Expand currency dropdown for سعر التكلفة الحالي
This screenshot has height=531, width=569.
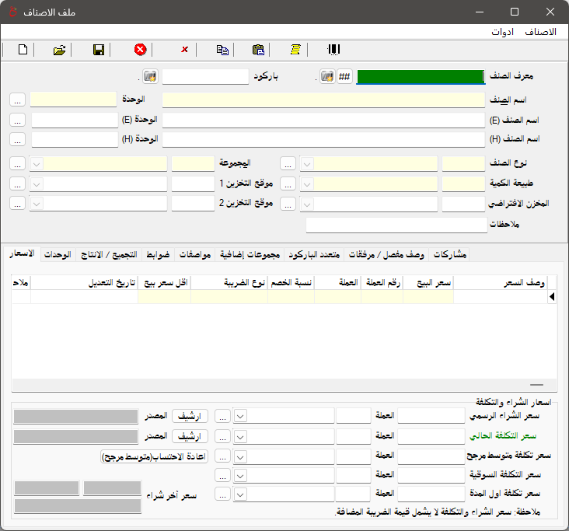[x=240, y=437]
